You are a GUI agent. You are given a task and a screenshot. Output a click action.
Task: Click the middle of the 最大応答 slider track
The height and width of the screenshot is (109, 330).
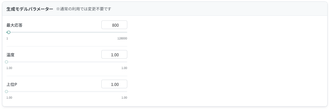click(67, 32)
